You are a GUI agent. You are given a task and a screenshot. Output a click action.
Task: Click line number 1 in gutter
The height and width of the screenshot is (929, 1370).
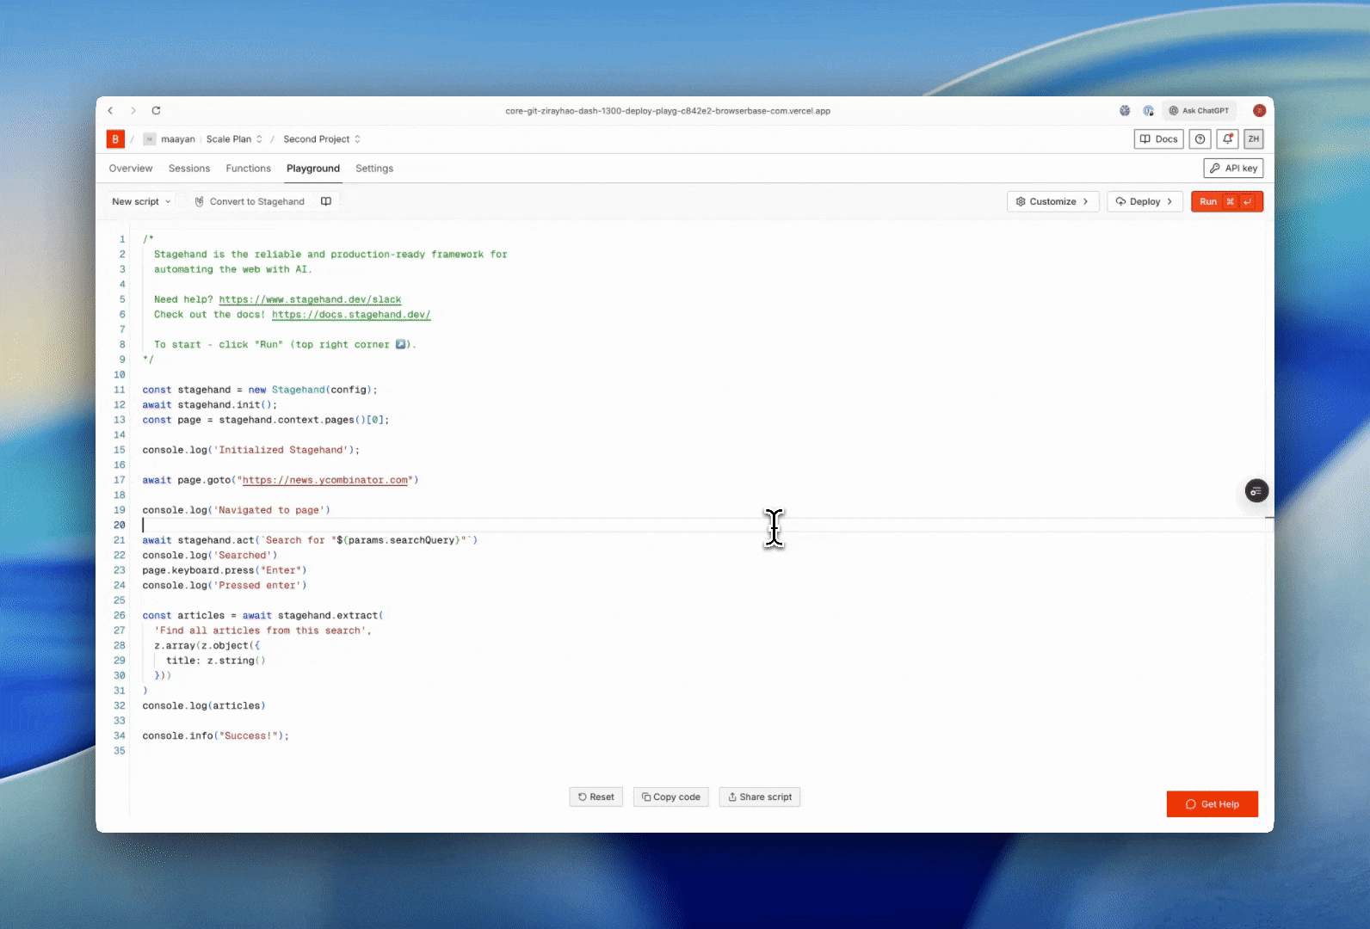[122, 239]
